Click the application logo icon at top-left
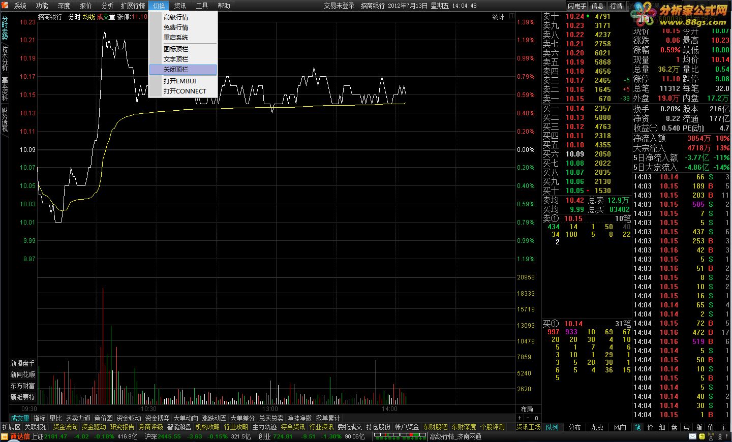Viewport: 732px width, 442px height. click(x=4, y=5)
